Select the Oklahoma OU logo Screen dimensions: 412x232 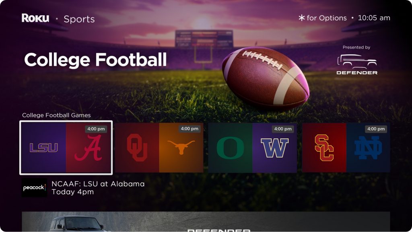pyautogui.click(x=137, y=147)
